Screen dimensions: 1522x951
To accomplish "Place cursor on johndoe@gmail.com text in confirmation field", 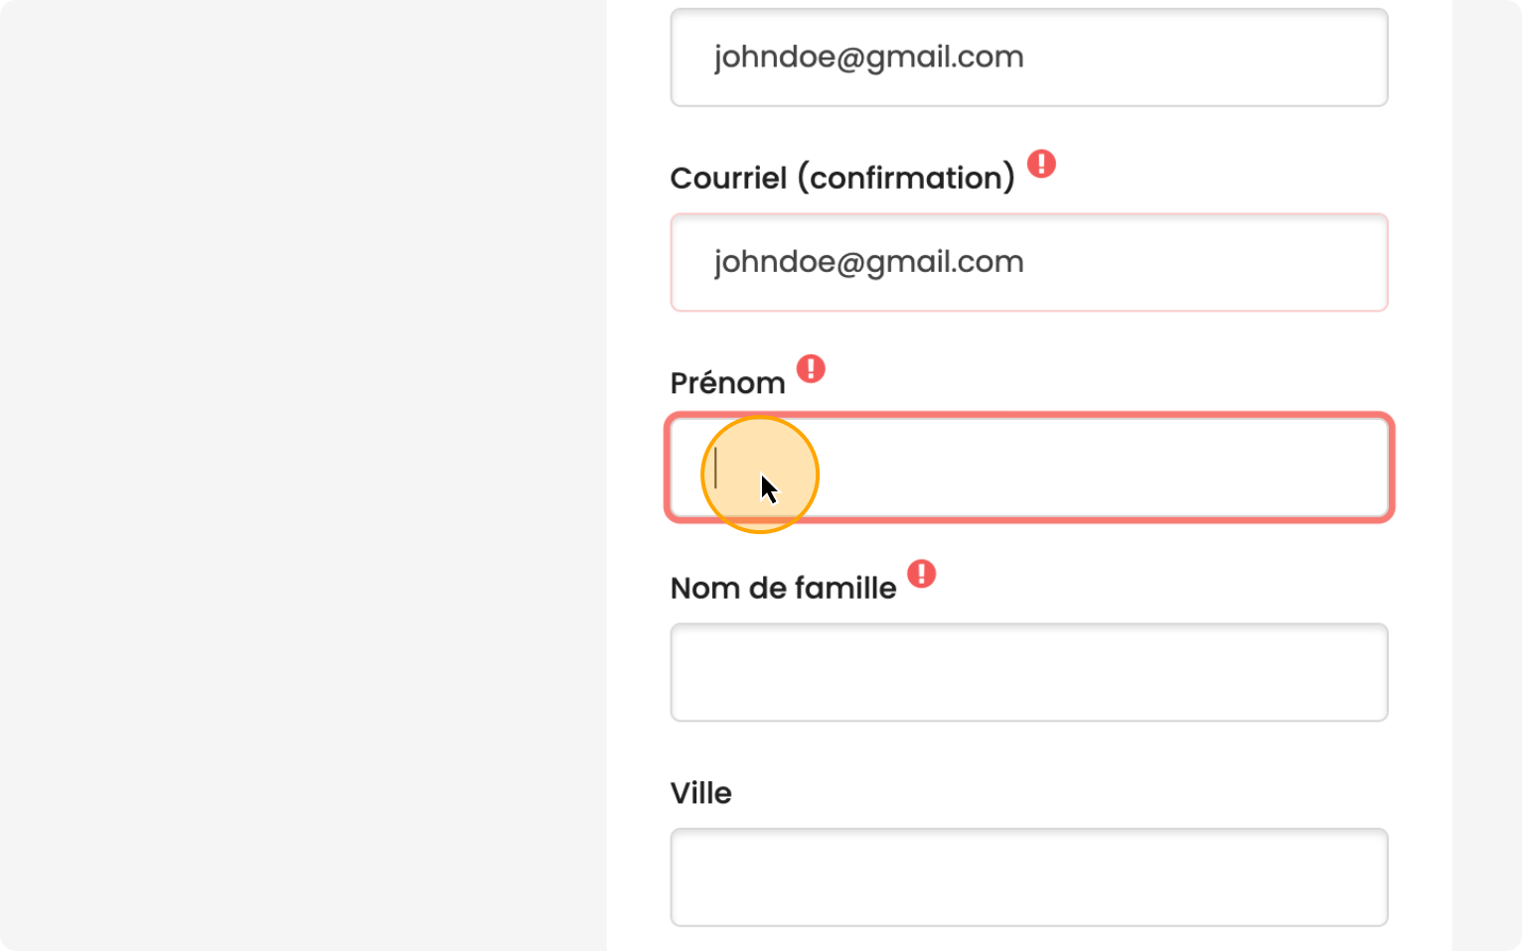I will pyautogui.click(x=868, y=262).
